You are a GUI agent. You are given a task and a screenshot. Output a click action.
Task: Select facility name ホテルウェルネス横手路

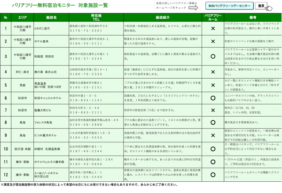tap(49, 162)
